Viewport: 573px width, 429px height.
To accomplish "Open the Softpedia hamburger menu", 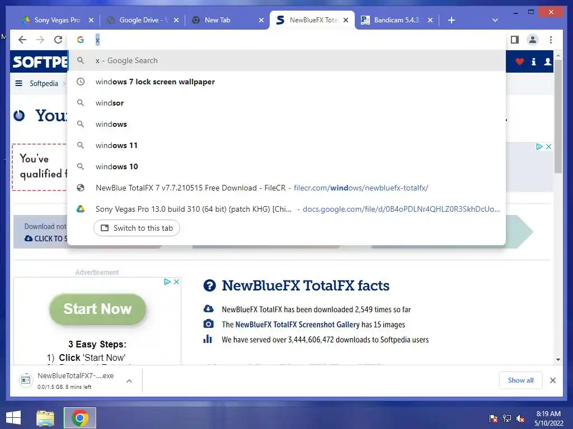I will (18, 83).
